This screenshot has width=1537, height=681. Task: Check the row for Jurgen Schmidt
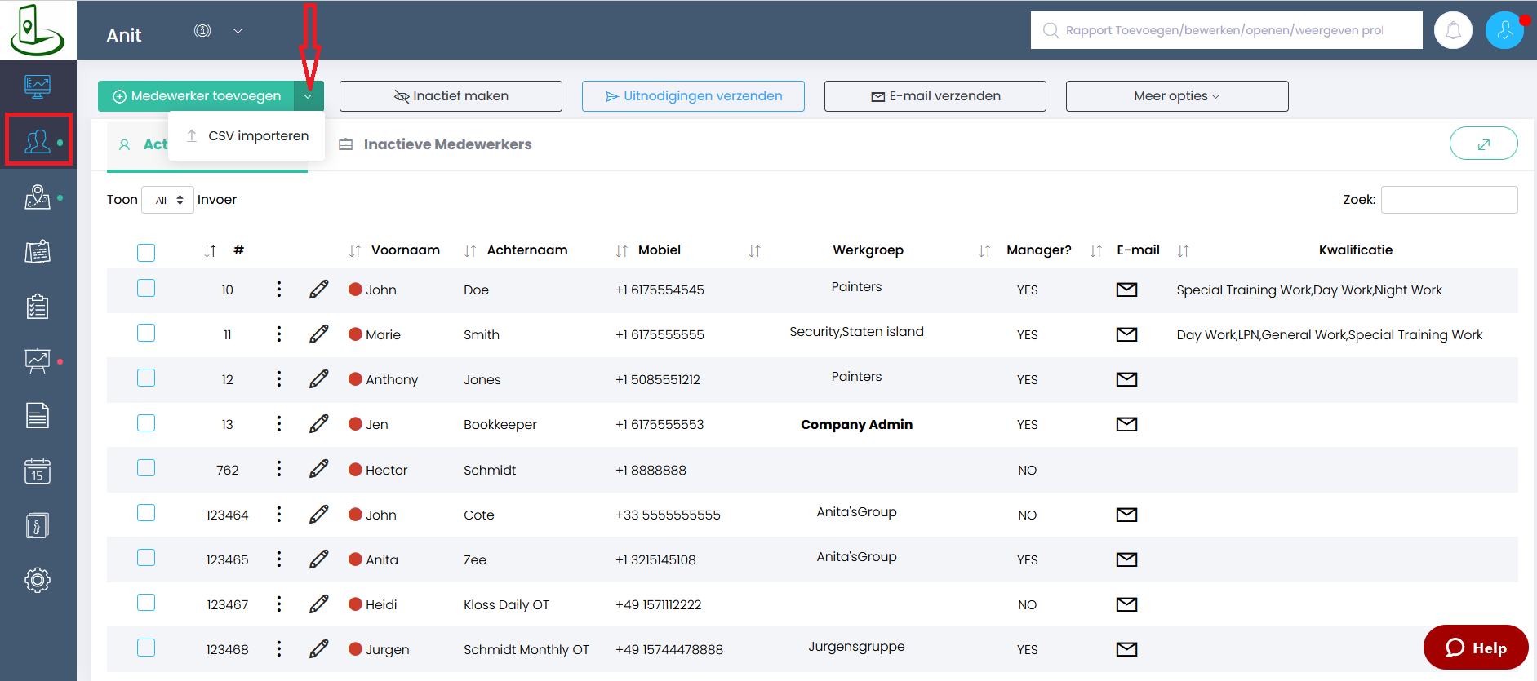pos(146,648)
